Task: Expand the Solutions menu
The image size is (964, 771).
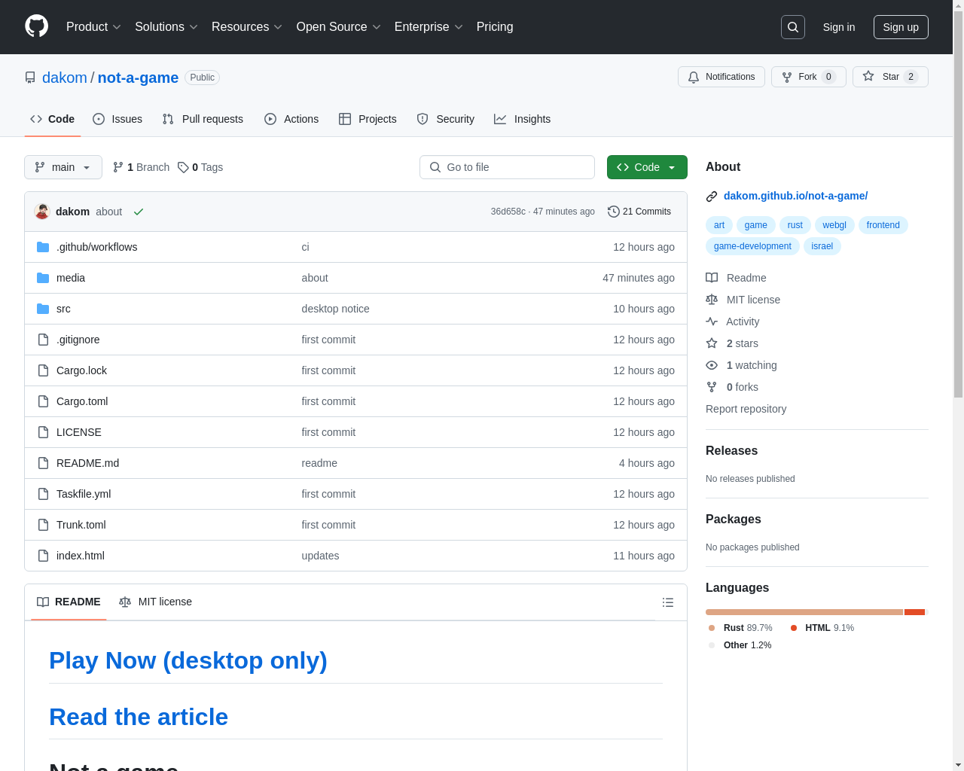Action: point(166,27)
